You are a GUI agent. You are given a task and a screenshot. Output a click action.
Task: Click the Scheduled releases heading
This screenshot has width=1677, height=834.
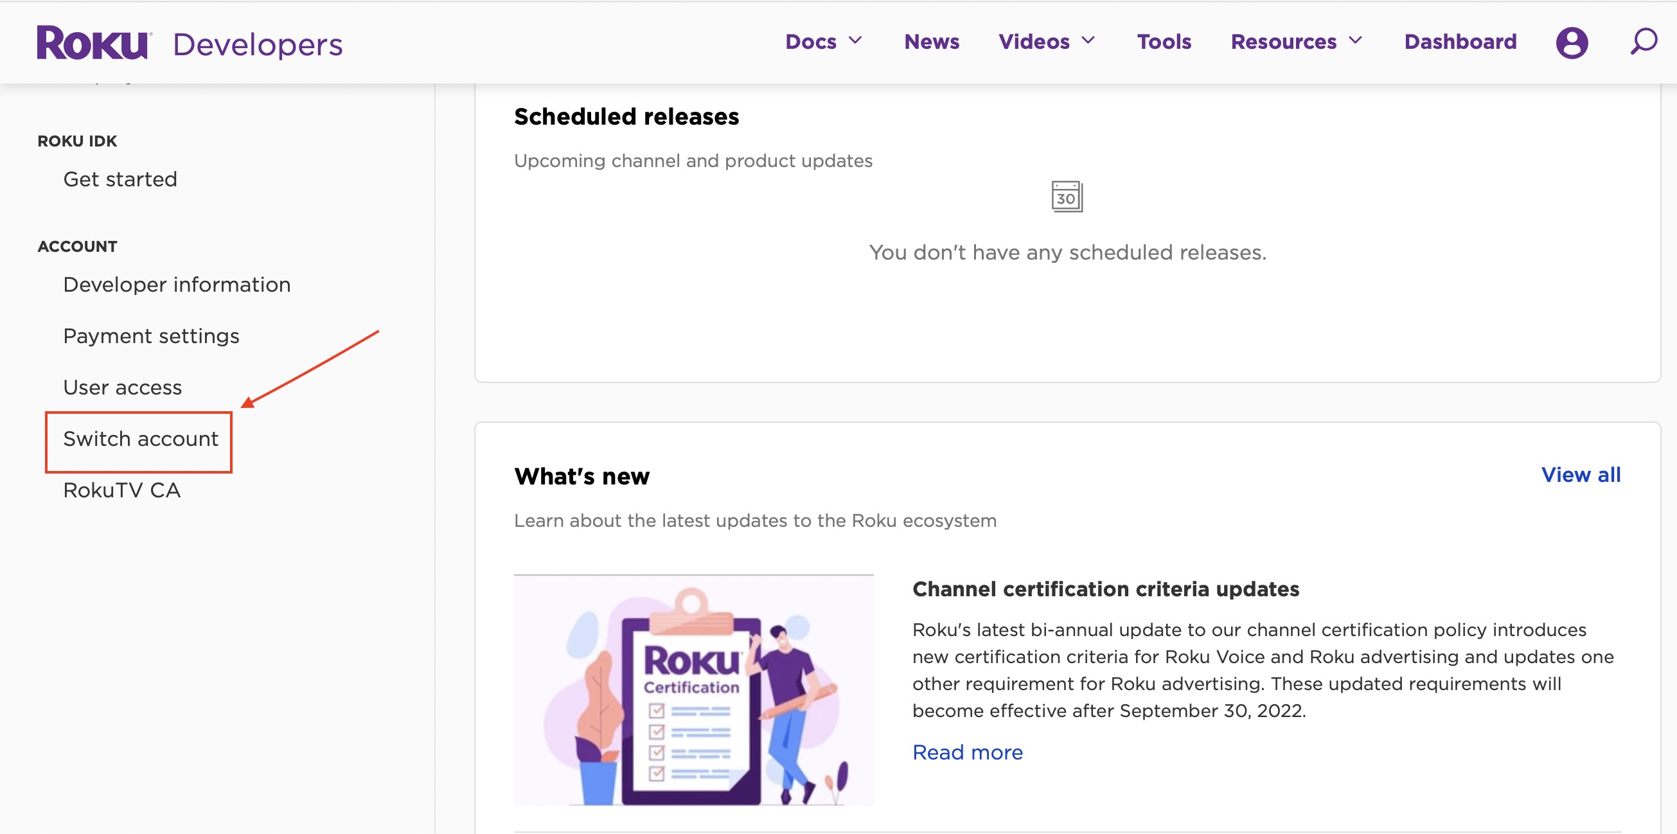626,116
